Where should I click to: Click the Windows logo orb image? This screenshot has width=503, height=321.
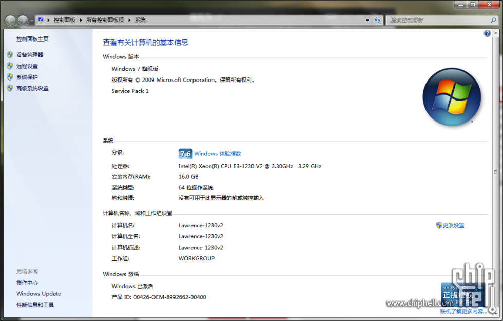pyautogui.click(x=452, y=97)
